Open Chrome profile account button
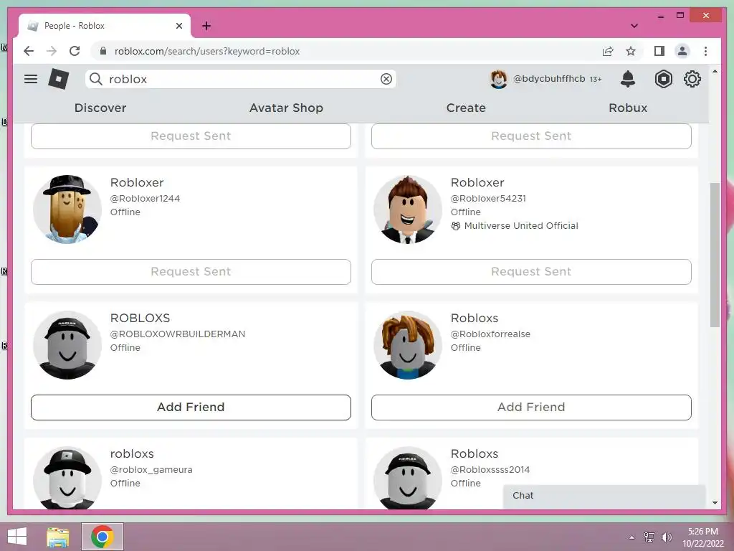Viewport: 734px width, 551px height. pos(682,51)
